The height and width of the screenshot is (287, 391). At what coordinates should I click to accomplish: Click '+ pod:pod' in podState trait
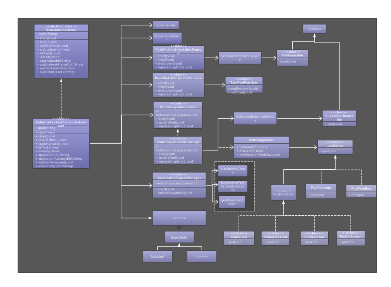[x=328, y=151]
